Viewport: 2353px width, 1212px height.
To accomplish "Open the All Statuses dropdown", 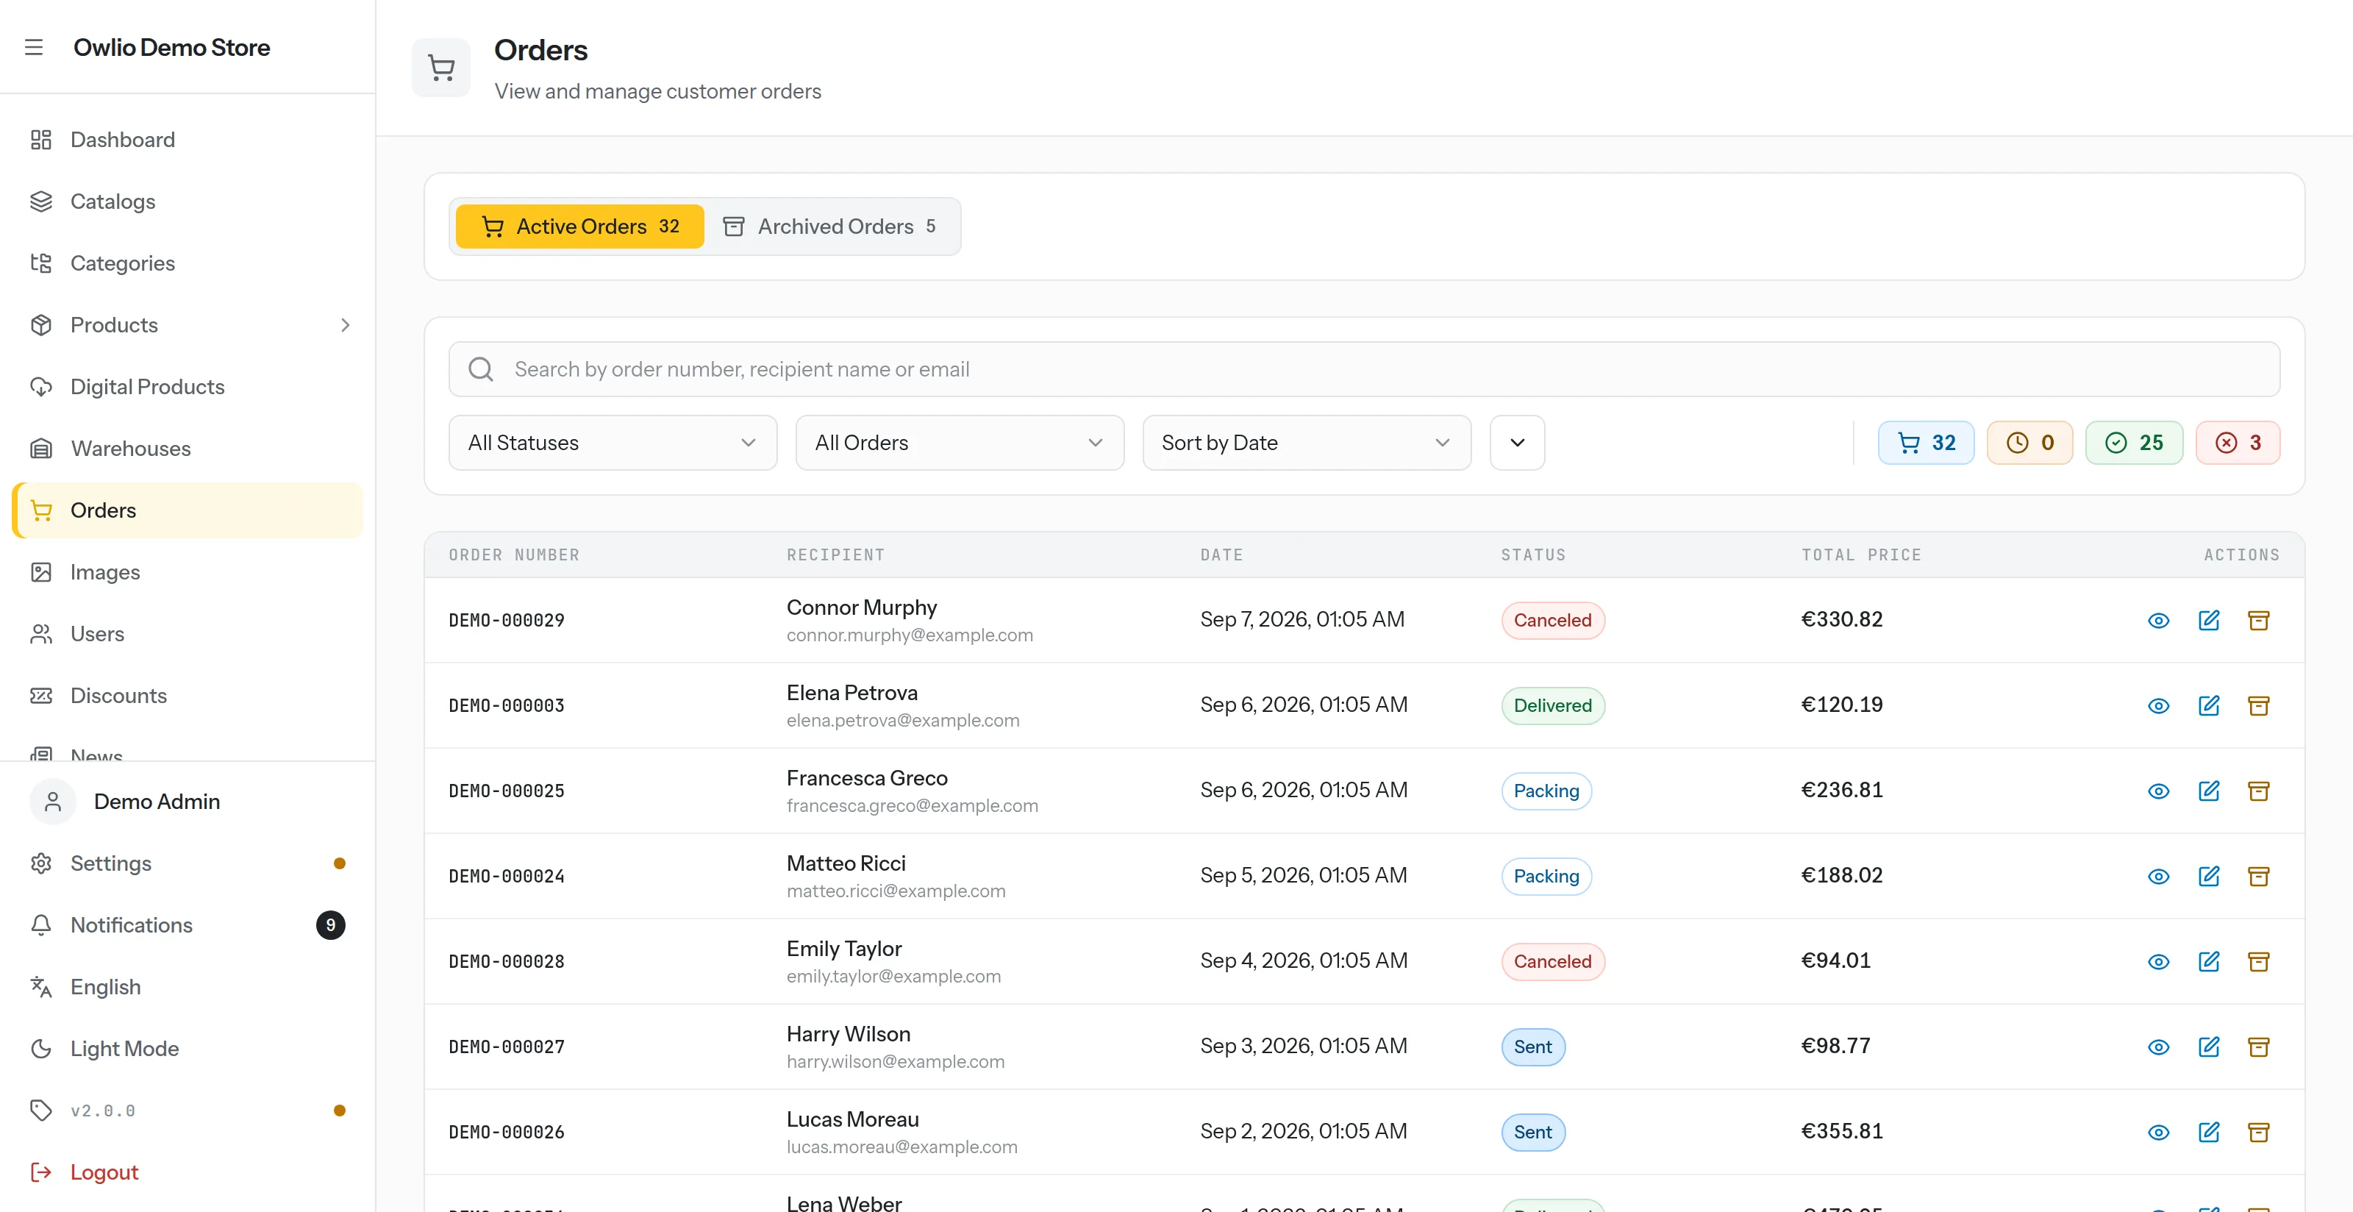I will pos(613,443).
